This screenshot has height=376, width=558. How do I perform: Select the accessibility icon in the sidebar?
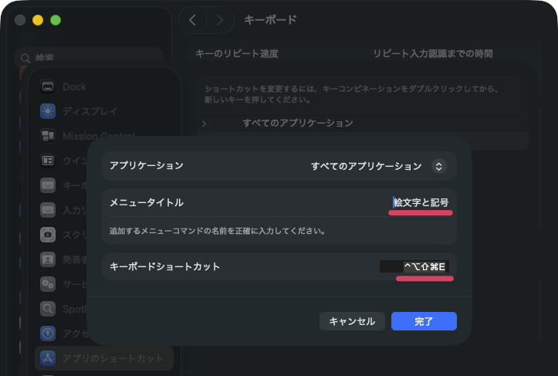coord(49,334)
